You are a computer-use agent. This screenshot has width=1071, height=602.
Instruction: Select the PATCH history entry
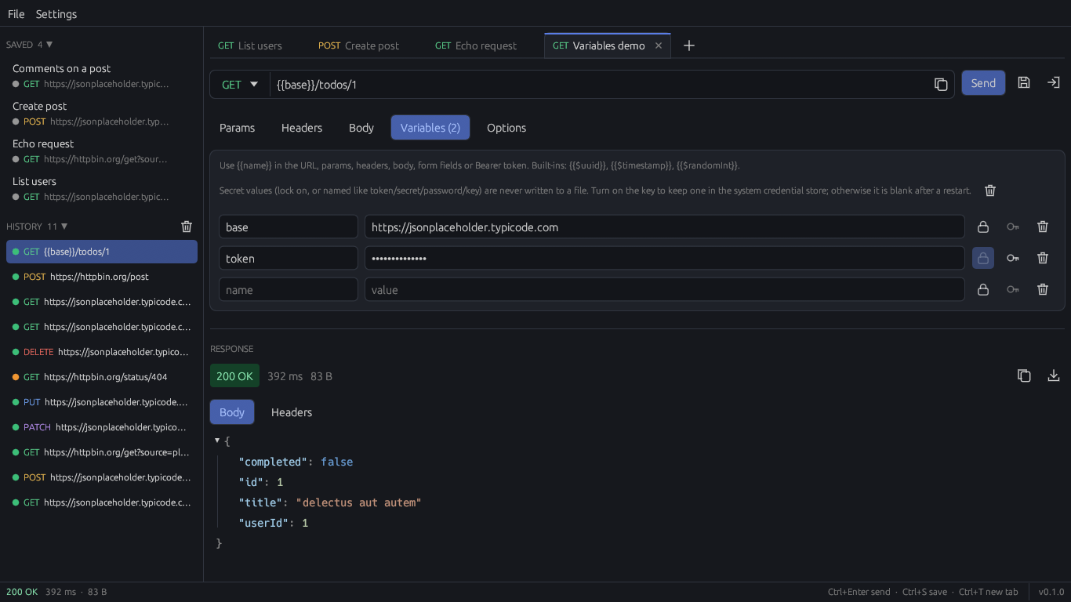coord(102,427)
